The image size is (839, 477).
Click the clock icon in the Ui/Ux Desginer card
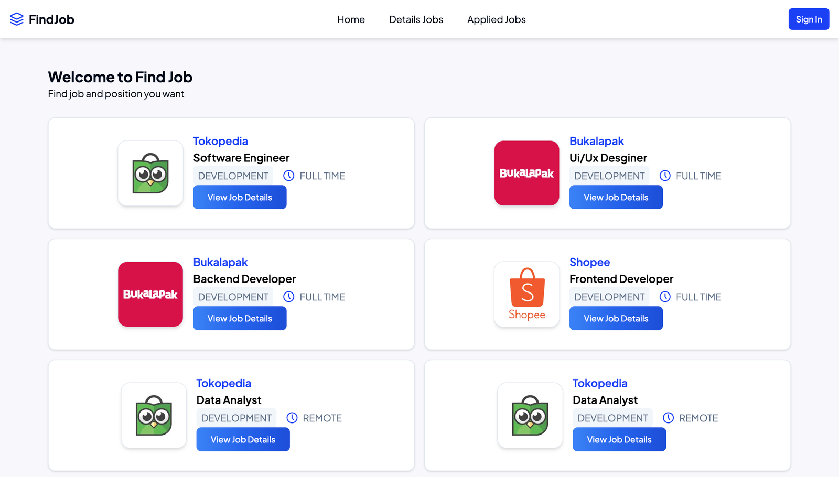665,176
